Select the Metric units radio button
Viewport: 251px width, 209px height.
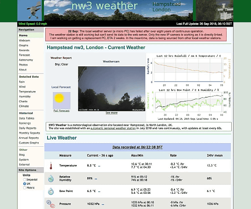point(25,188)
